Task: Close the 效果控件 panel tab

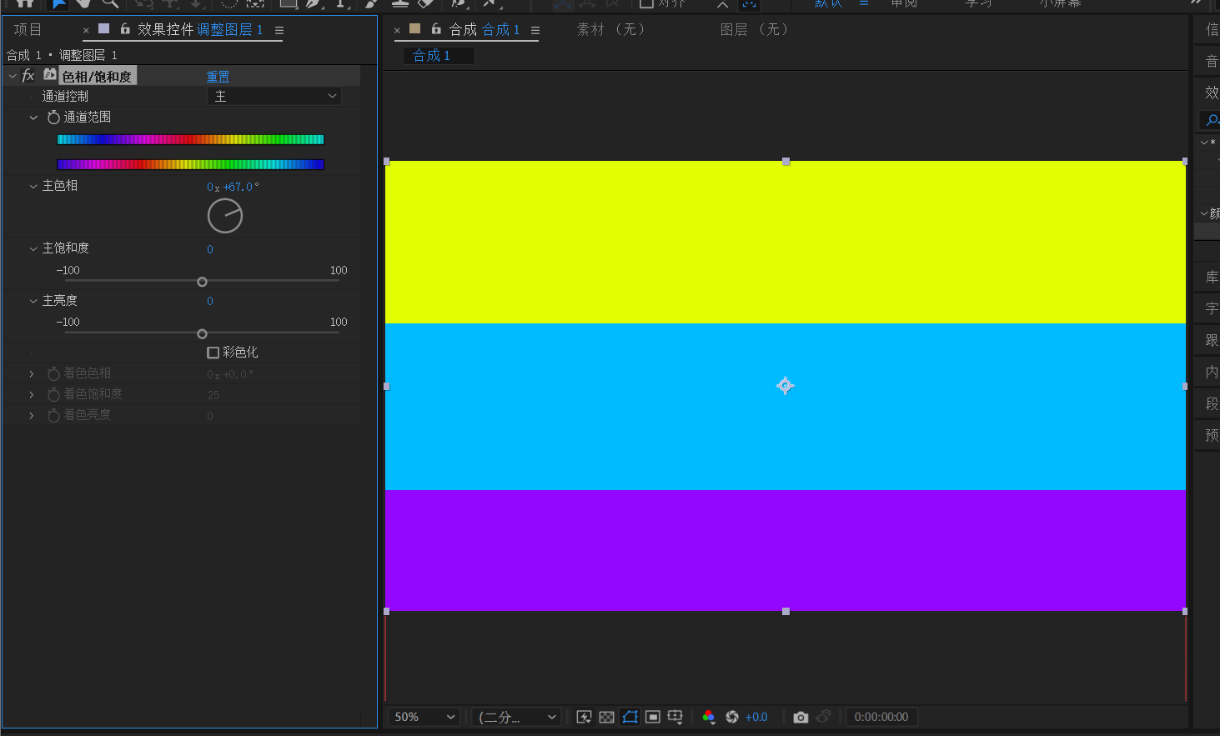Action: 86,31
